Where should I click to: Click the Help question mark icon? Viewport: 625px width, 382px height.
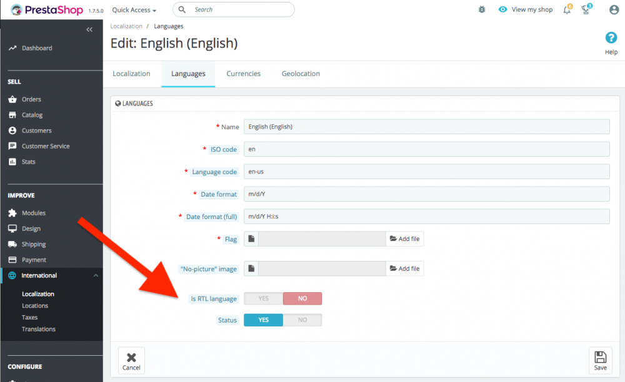tap(611, 38)
